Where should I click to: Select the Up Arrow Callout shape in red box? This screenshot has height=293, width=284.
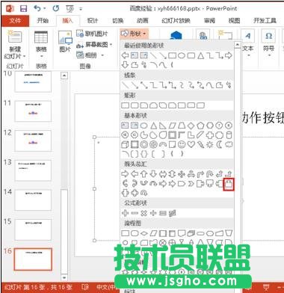(x=229, y=184)
